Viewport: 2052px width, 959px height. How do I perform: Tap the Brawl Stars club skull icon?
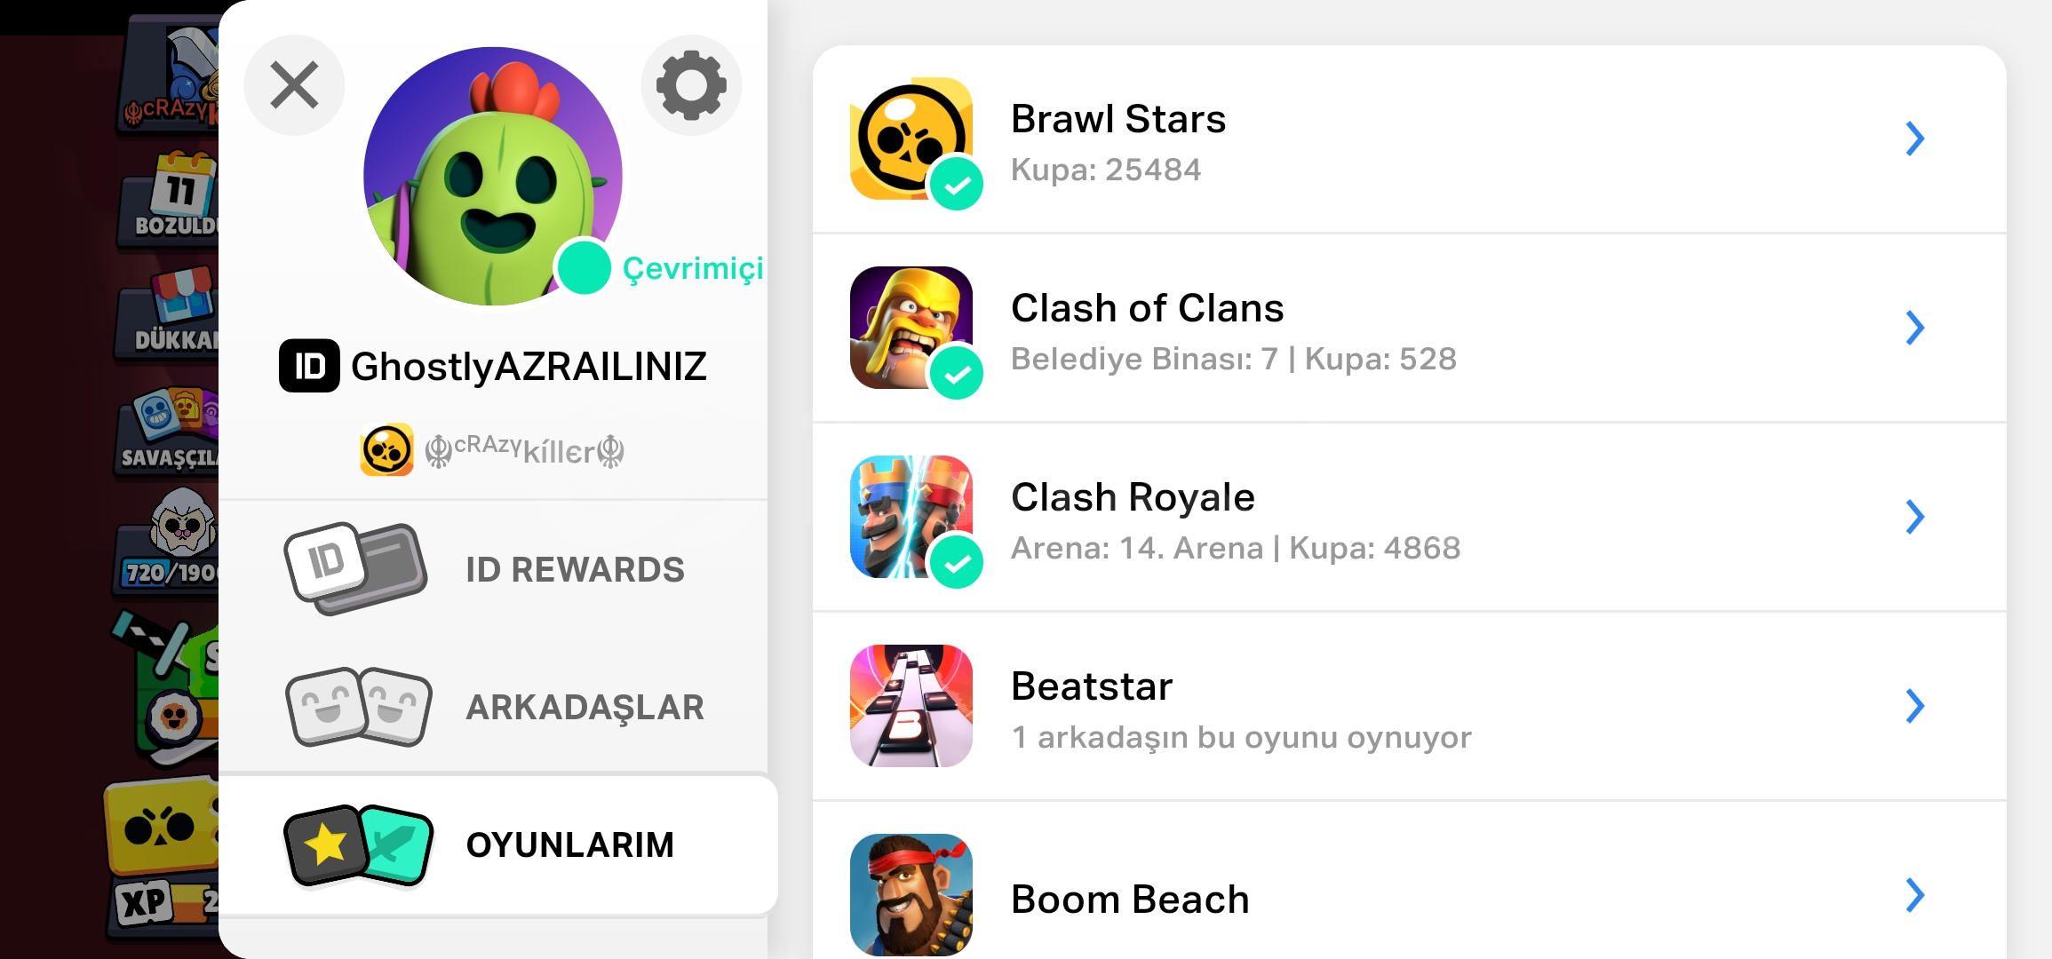[x=386, y=450]
